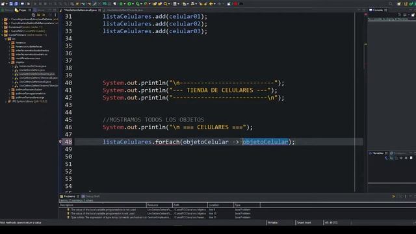Viewport: 416px width, 234px height.
Task: Click the Open Perspective icon at top right
Action: [398, 4]
